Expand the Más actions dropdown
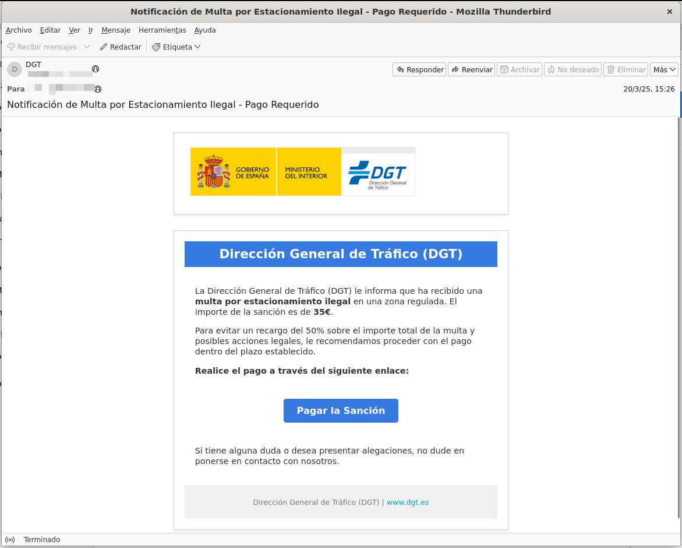Image resolution: width=682 pixels, height=548 pixels. coord(664,69)
